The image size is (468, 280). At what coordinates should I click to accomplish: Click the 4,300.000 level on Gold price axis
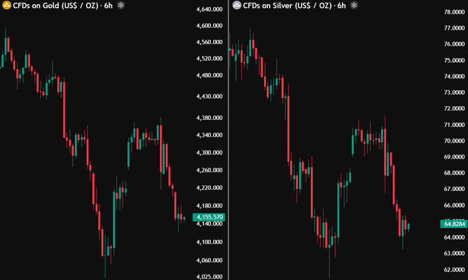pos(210,152)
